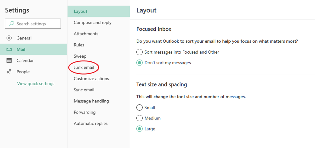Click the Calendar icon in Settings
The height and width of the screenshot is (148, 315).
[9, 61]
